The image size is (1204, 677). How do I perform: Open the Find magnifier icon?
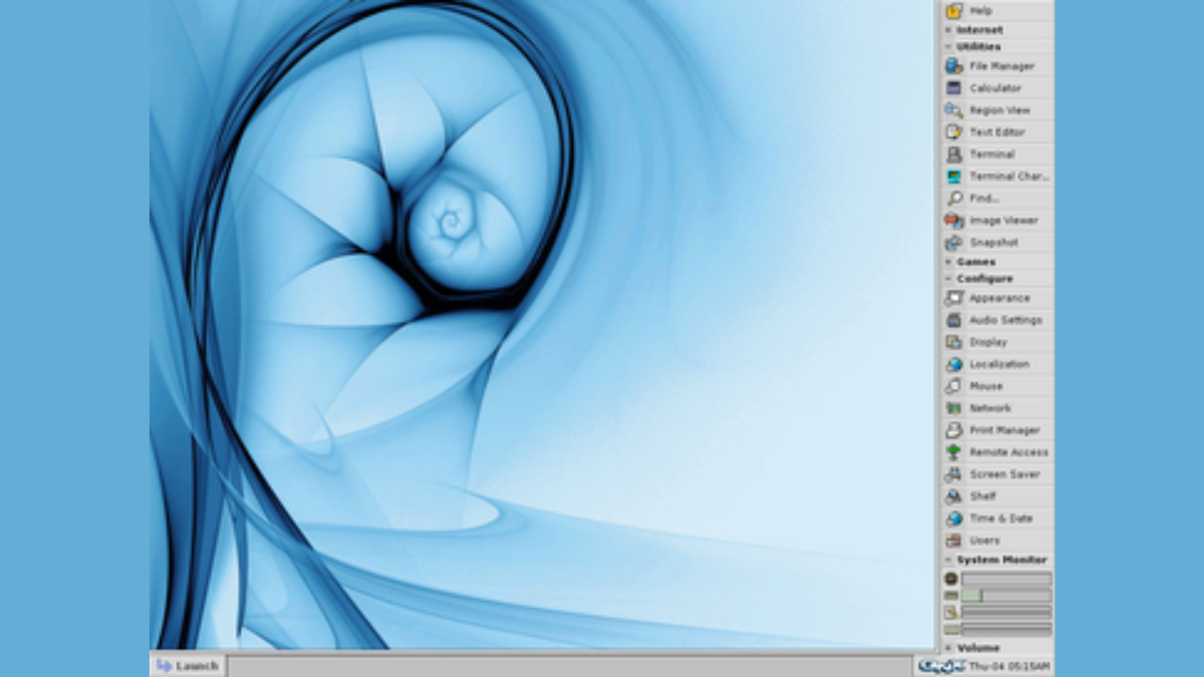coord(954,198)
